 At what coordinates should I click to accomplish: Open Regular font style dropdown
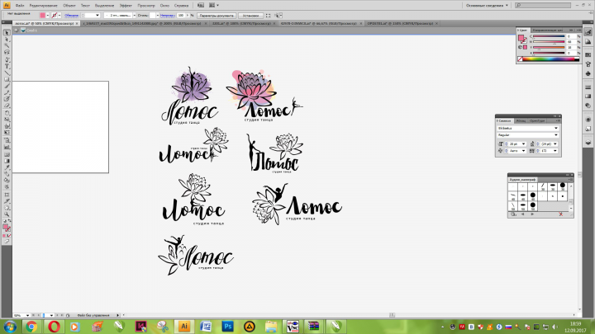click(x=556, y=135)
